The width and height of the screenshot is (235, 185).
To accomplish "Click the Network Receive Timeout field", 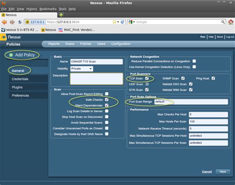I will click(x=208, y=129).
